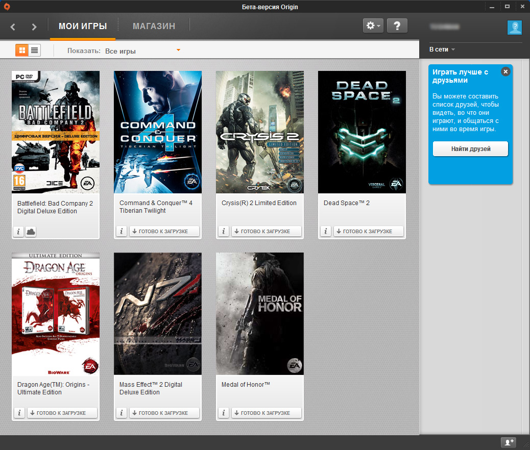Download Medal of Honor
This screenshot has width=530, height=450.
[267, 413]
